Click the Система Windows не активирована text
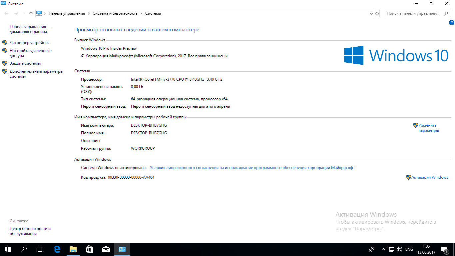Viewport: 455px width, 256px height. tap(114, 168)
